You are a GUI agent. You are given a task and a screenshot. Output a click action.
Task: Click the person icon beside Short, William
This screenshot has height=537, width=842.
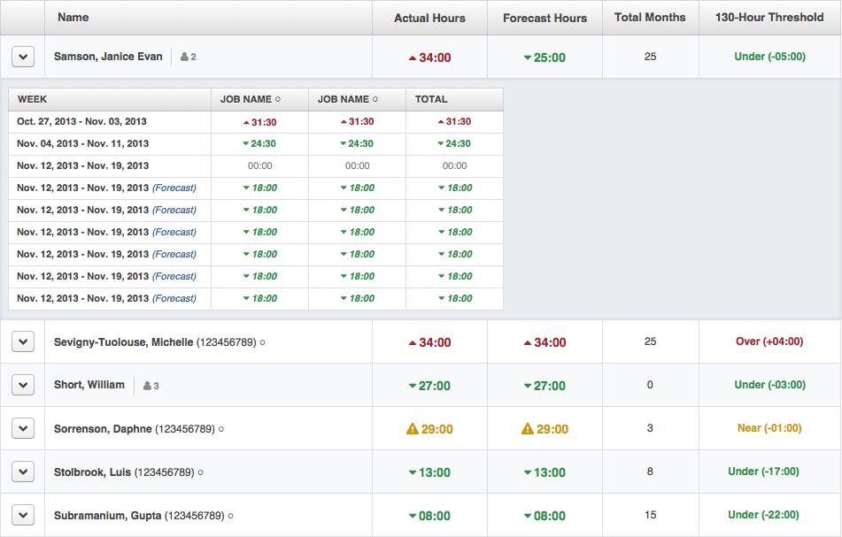coord(147,386)
